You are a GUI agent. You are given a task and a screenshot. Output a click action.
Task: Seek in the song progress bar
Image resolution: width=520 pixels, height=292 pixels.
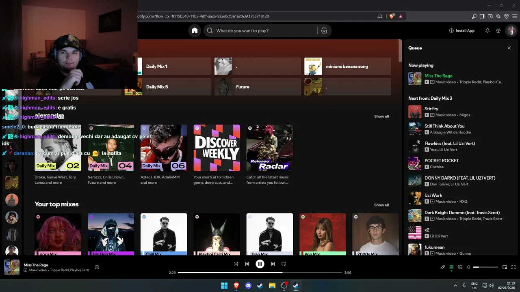(x=260, y=273)
